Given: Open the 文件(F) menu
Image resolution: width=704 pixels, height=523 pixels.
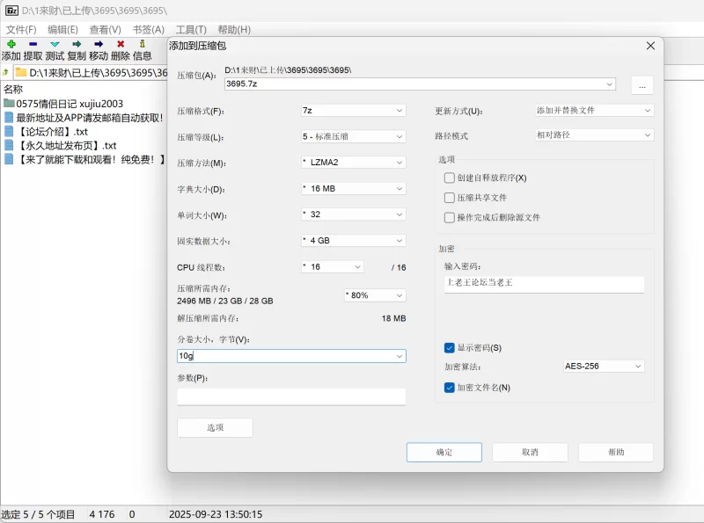Looking at the screenshot, I should (x=21, y=30).
